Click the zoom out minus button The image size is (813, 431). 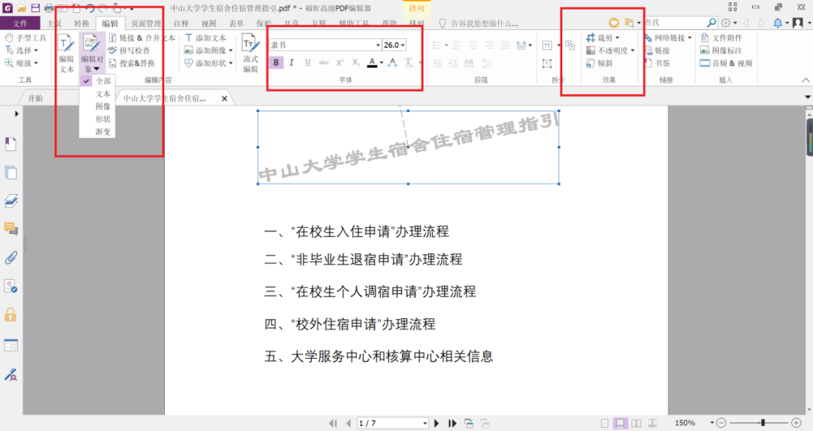721,423
